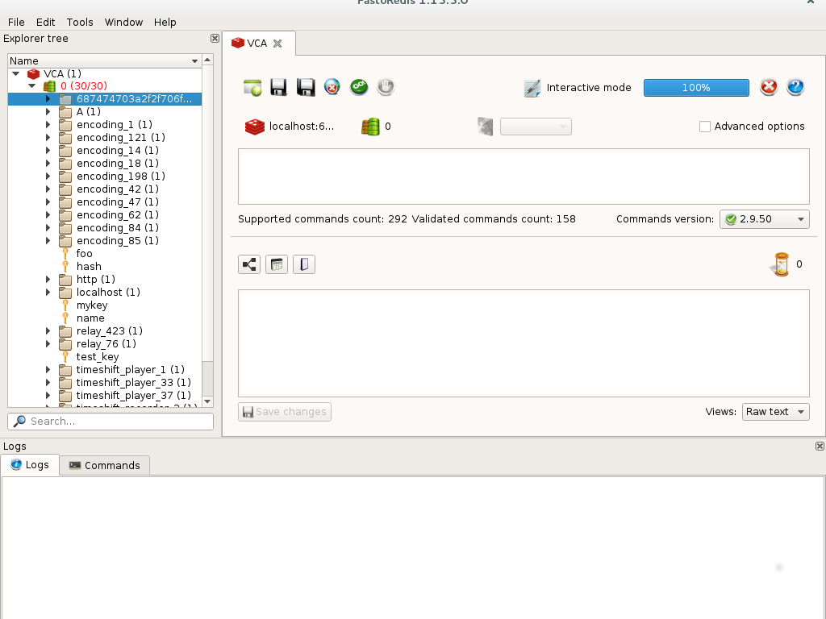The height and width of the screenshot is (619, 826).
Task: Click the single-floppy Save icon
Action: pos(278,87)
